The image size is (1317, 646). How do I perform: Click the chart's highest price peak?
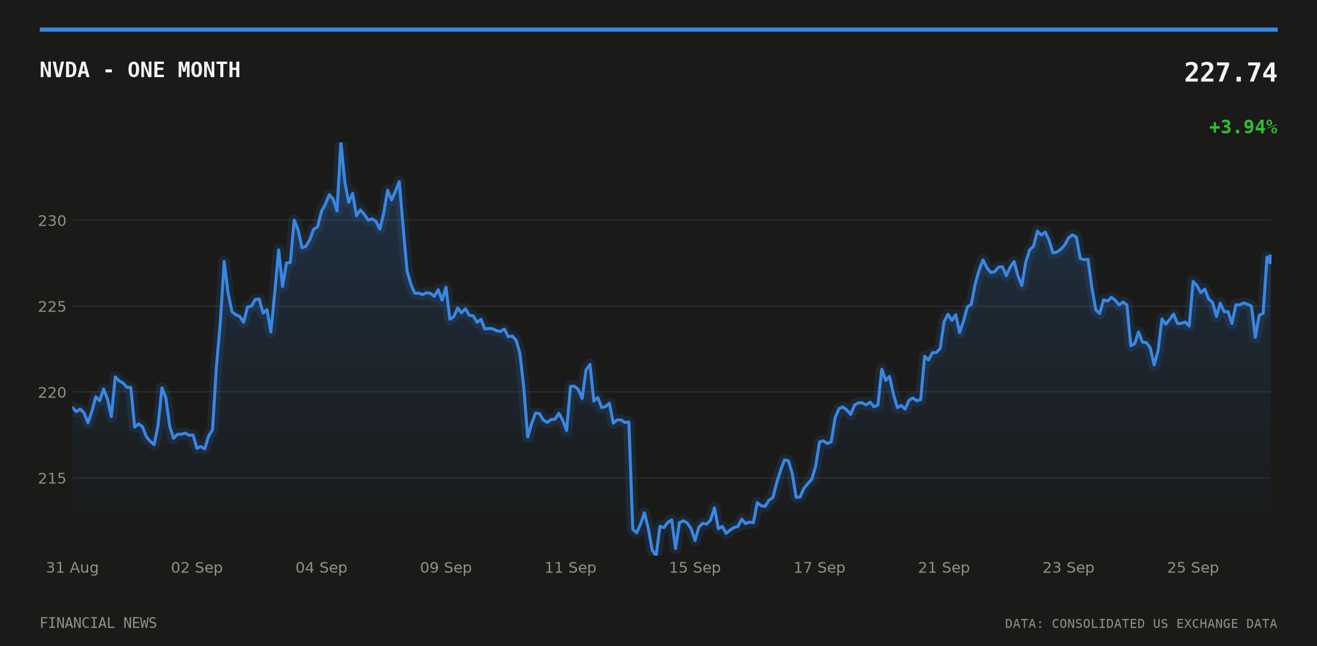coord(341,144)
